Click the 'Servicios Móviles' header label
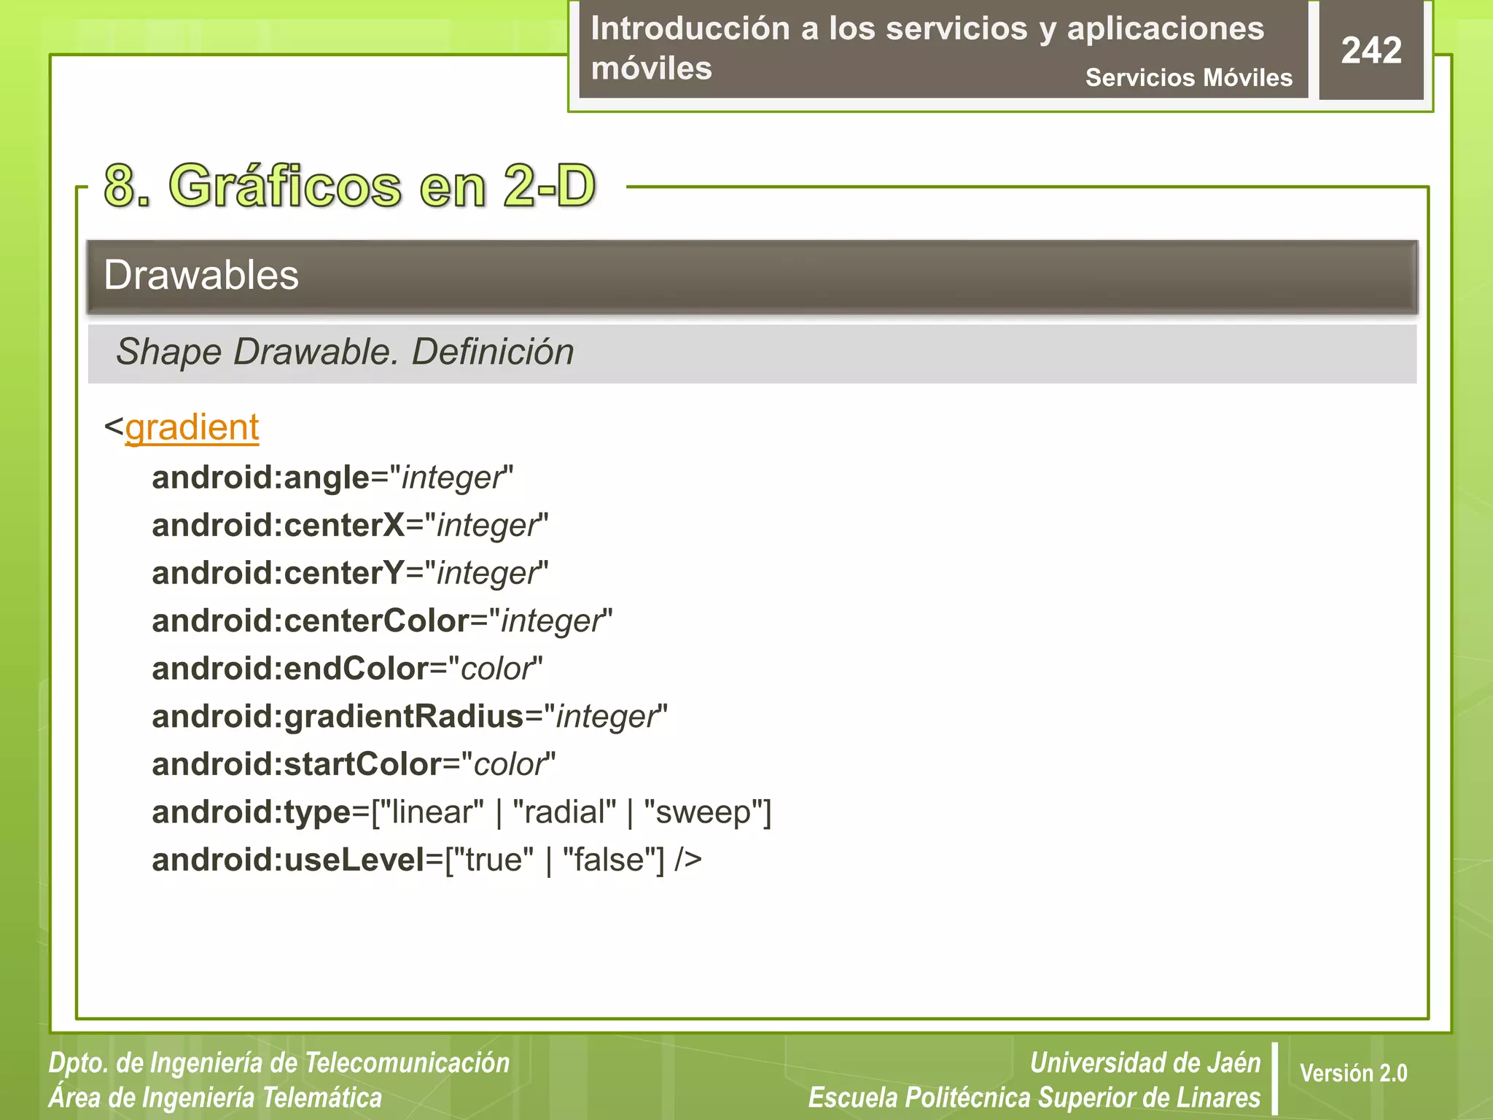The image size is (1493, 1120). point(1188,77)
